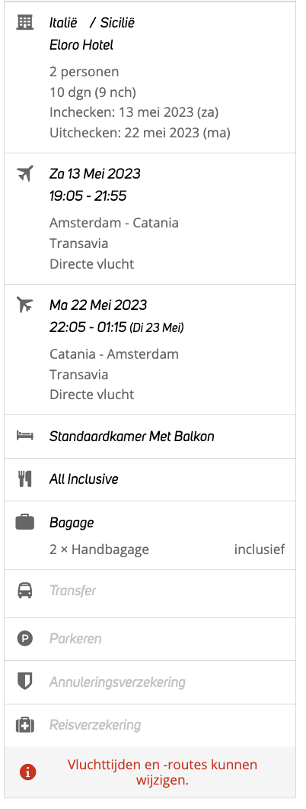
Task: Click the parking P icon
Action: [x=24, y=639]
